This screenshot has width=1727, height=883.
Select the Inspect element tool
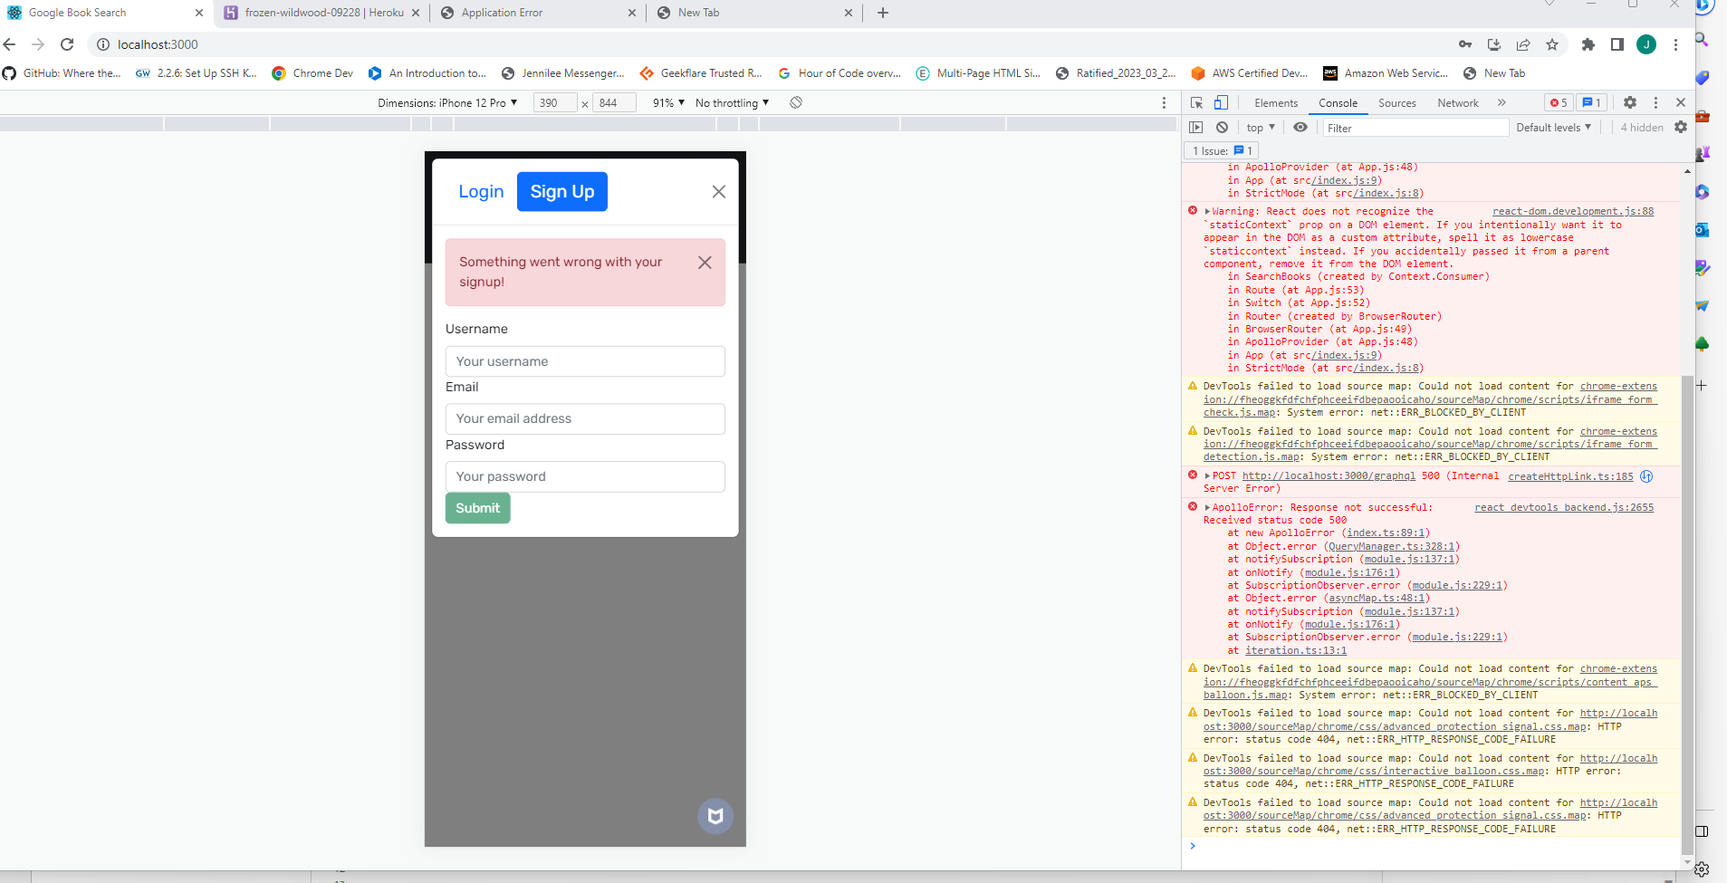pyautogui.click(x=1197, y=102)
